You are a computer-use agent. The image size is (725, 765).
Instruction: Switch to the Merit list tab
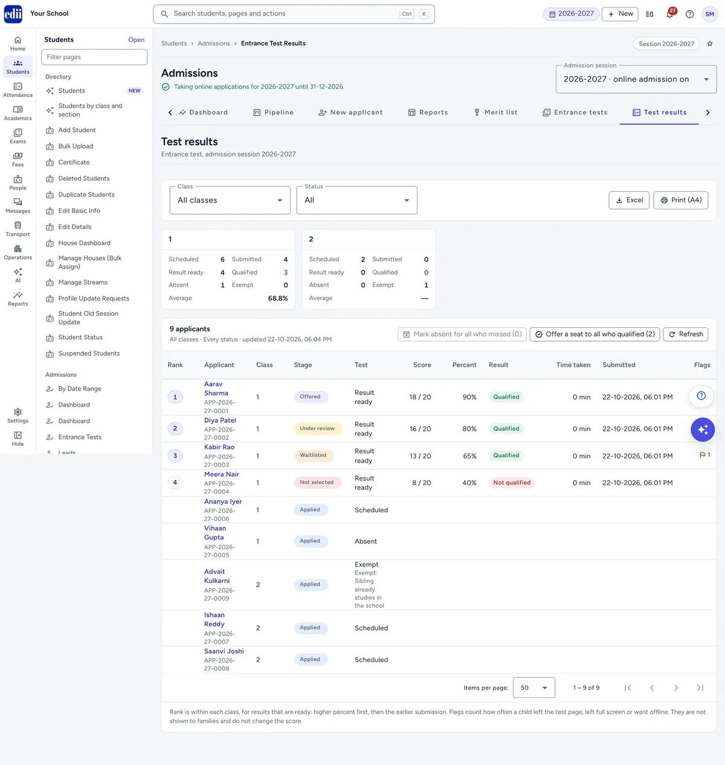(495, 112)
